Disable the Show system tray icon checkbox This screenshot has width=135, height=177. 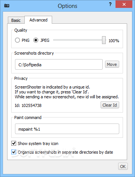(13, 143)
